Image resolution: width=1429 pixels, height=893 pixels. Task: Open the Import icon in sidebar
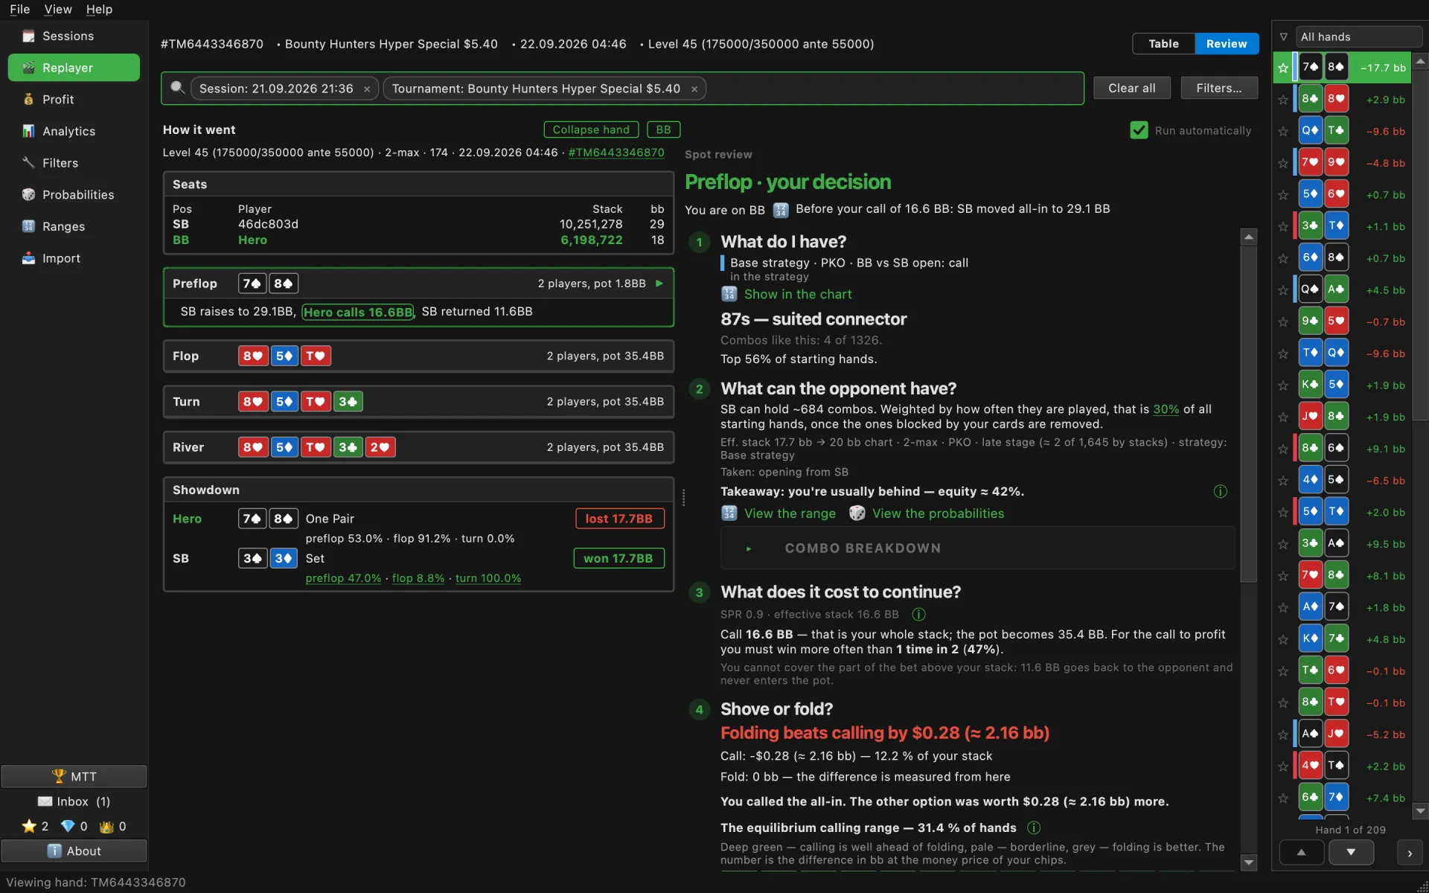click(28, 258)
